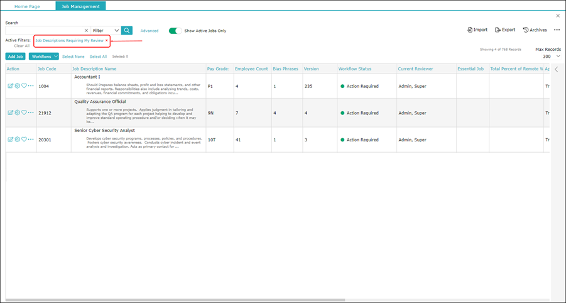The height and width of the screenshot is (303, 566).
Task: Open the Max Records dropdown
Action: [558, 57]
